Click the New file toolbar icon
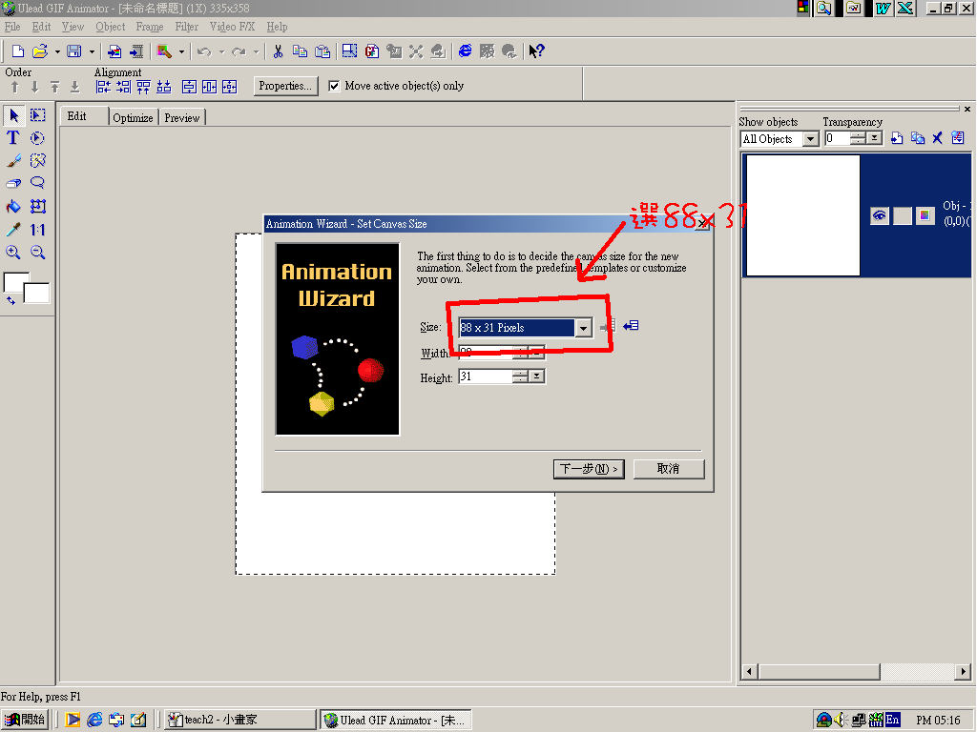 pyautogui.click(x=18, y=51)
